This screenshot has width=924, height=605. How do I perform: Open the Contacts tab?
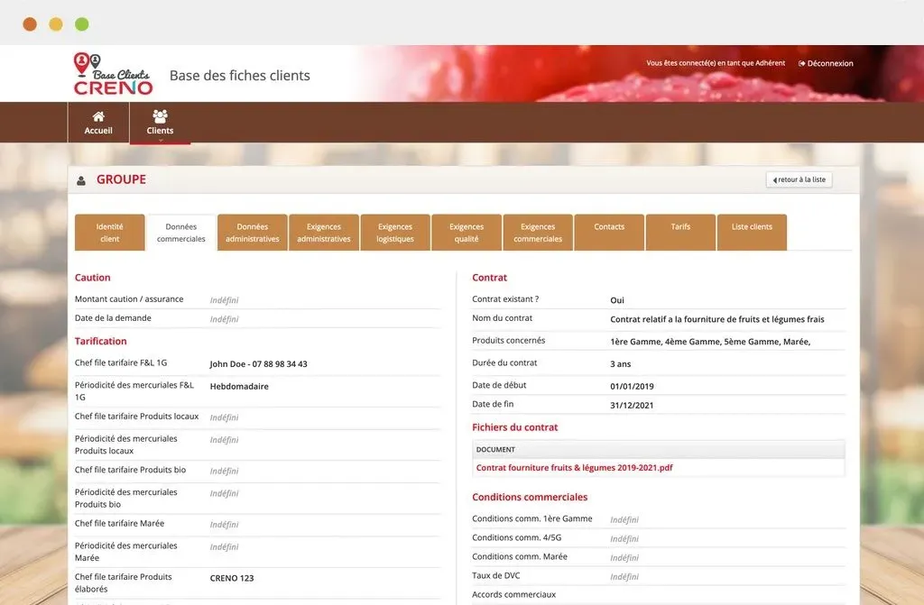point(609,227)
